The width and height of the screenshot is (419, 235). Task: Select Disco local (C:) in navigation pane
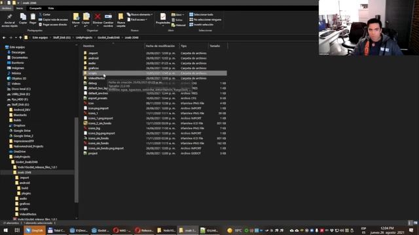click(x=21, y=89)
